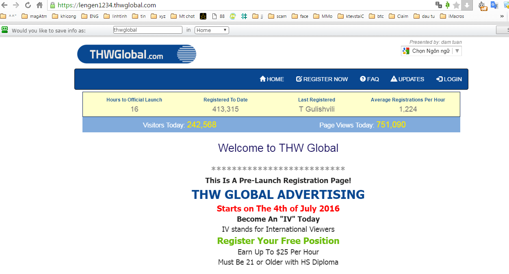The height and width of the screenshot is (274, 509).
Task: Open the iMacros bookmarks folder
Action: point(452,16)
